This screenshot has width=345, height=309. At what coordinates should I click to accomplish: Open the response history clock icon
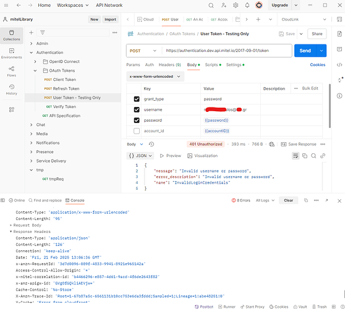point(151,144)
